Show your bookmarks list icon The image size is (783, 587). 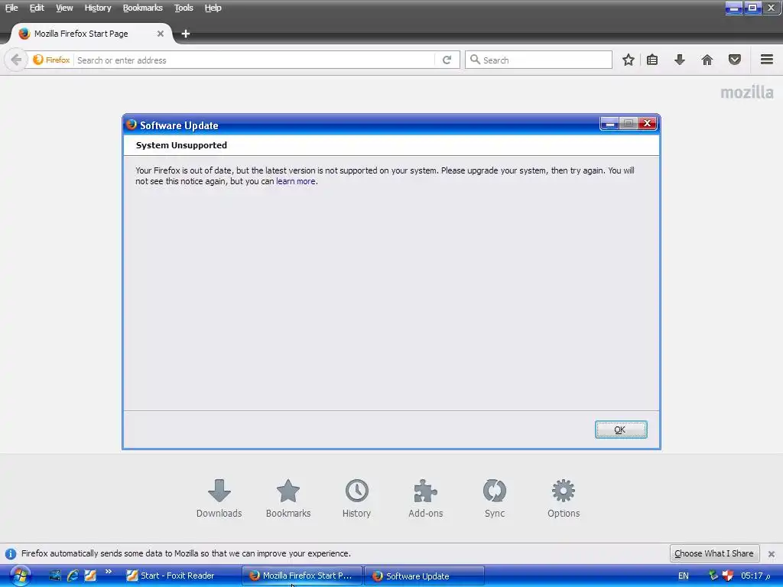pos(652,60)
